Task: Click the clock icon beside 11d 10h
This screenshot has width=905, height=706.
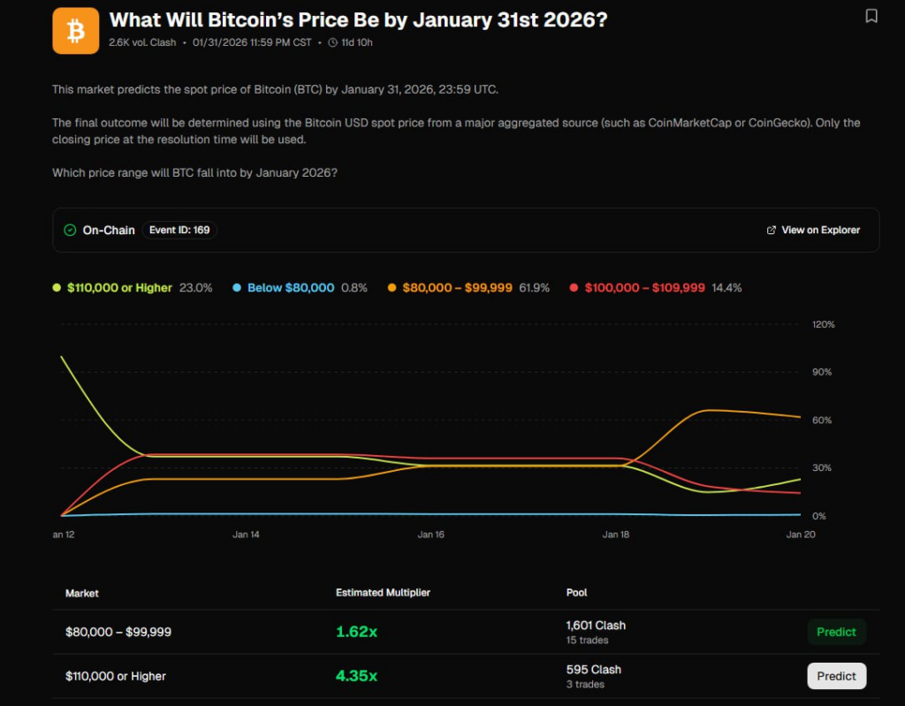Action: (x=332, y=42)
